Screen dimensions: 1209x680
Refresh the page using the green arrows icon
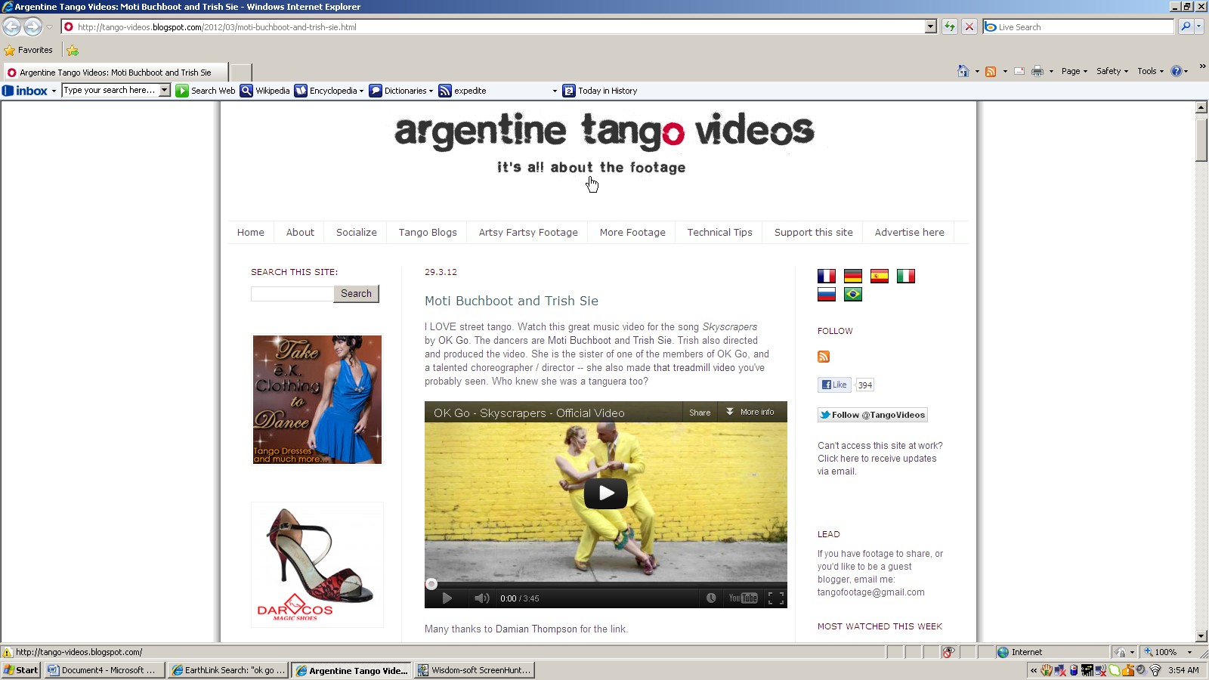click(950, 26)
